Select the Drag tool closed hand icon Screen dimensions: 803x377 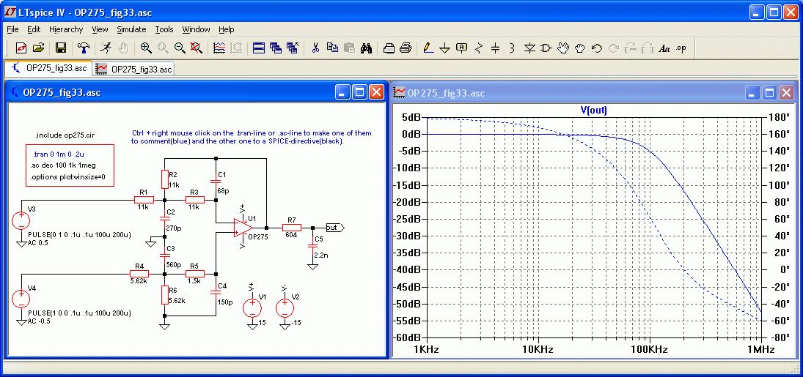[x=580, y=48]
